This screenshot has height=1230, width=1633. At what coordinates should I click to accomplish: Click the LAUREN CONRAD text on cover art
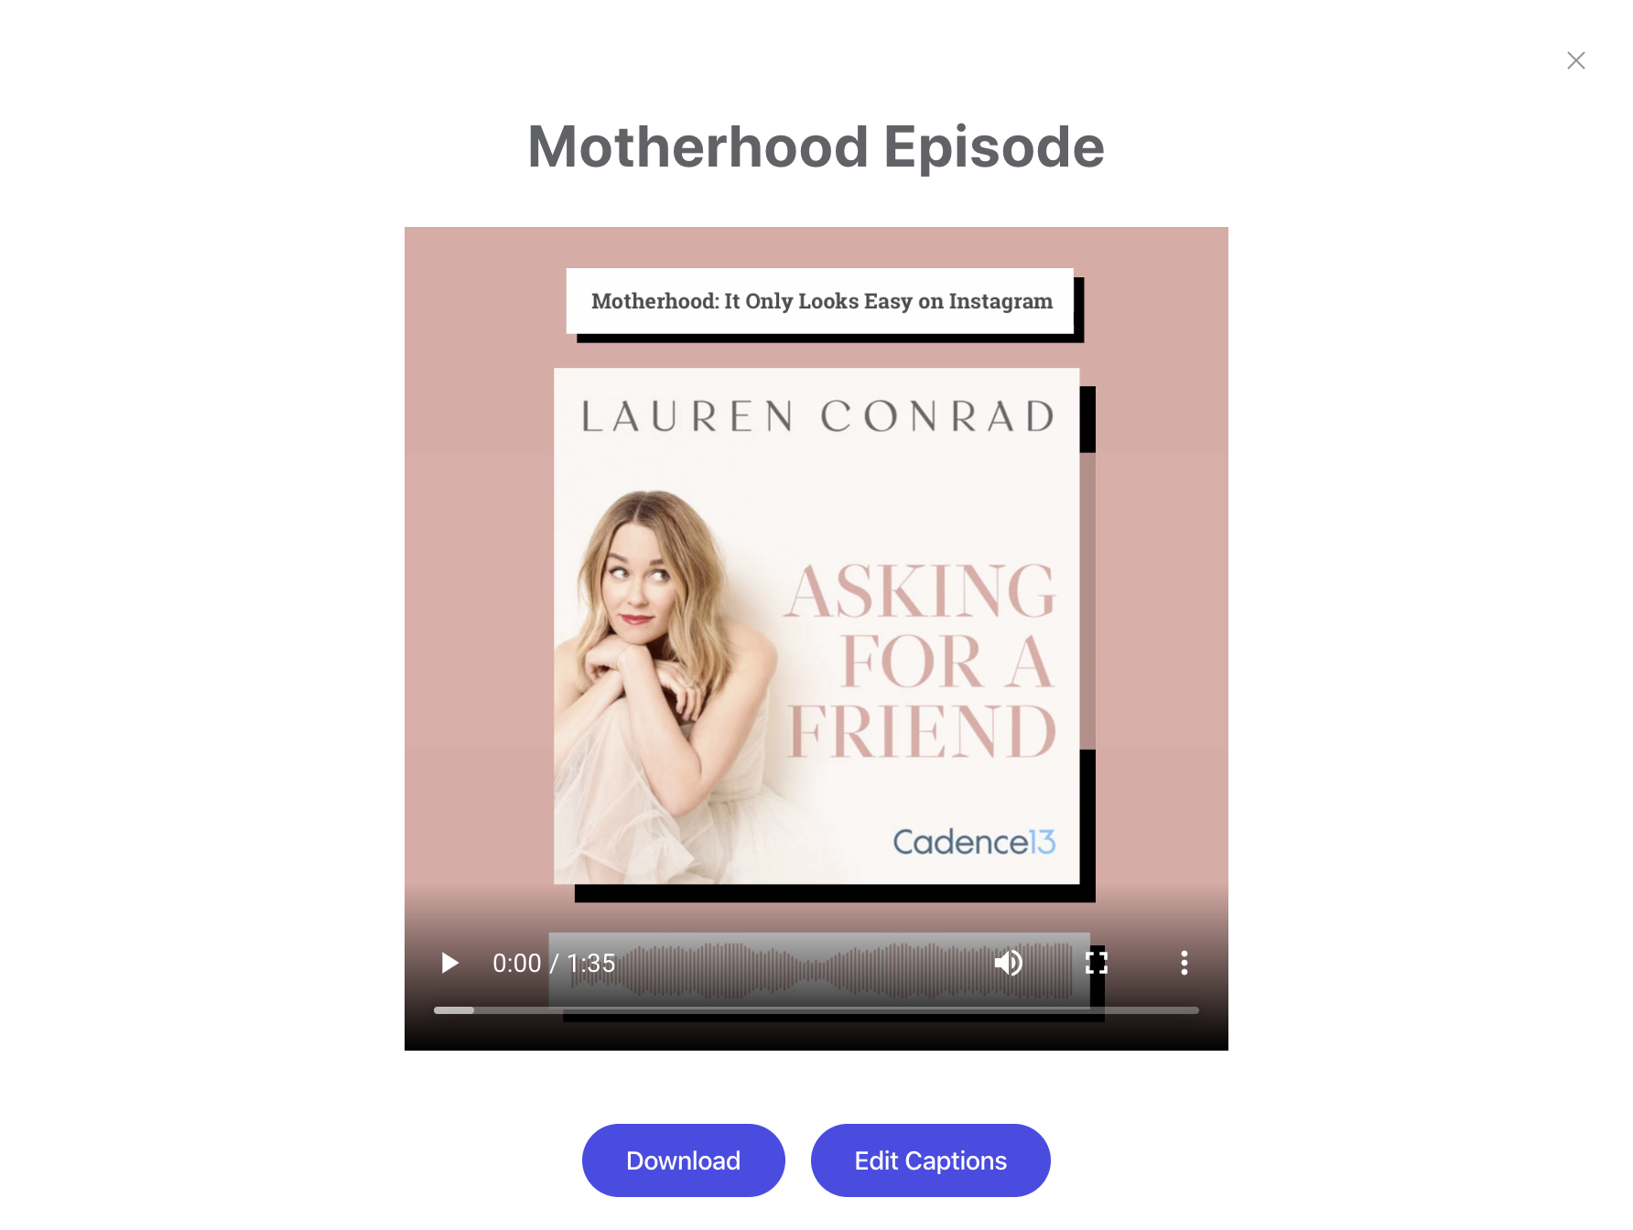(818, 417)
